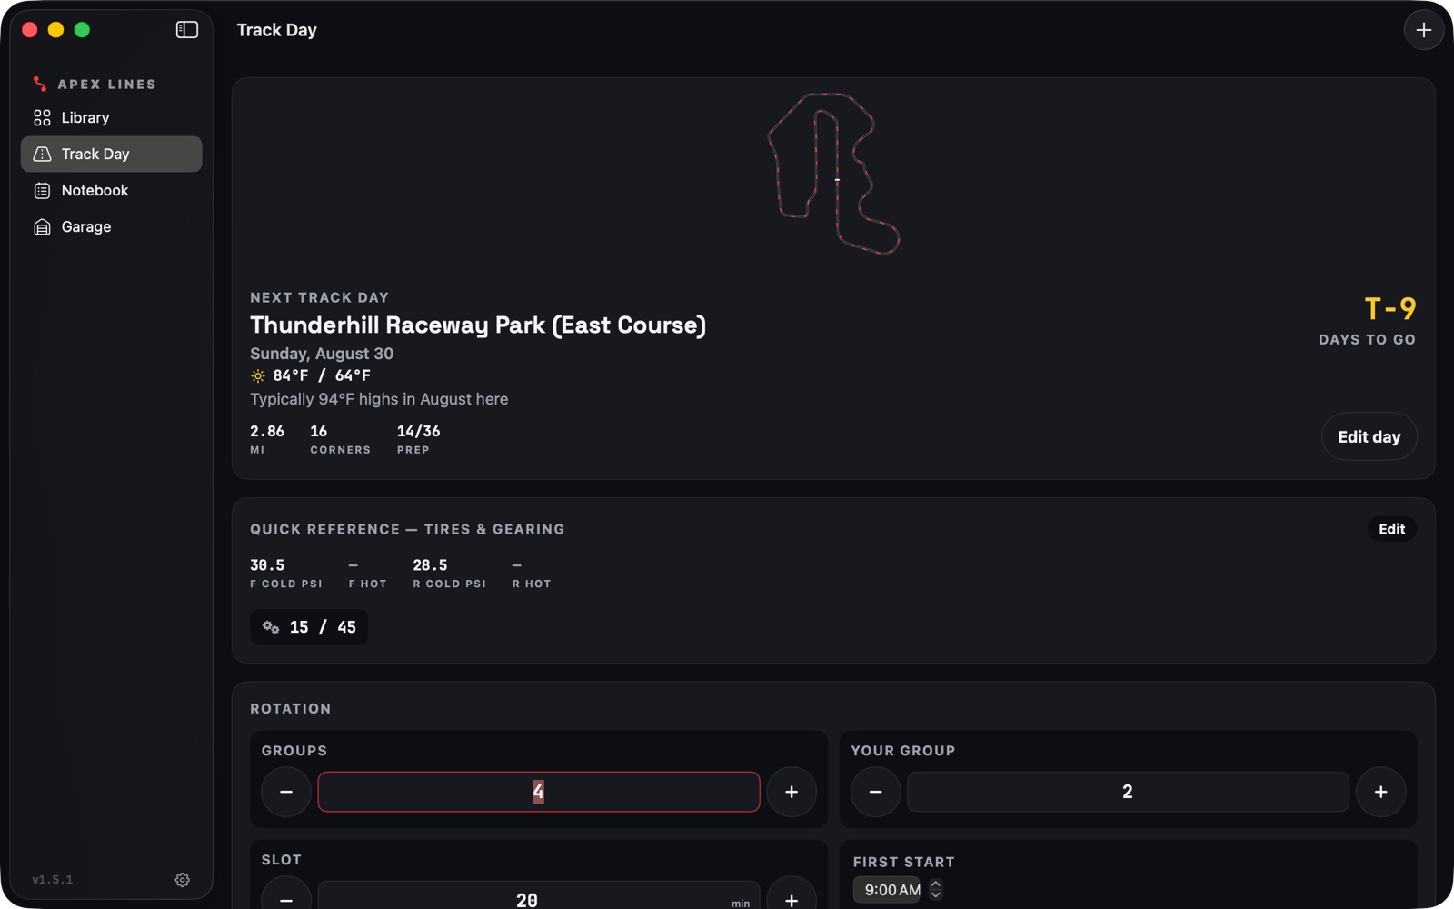
Task: Click the 84°F / 64°F forecast
Action: click(x=322, y=375)
